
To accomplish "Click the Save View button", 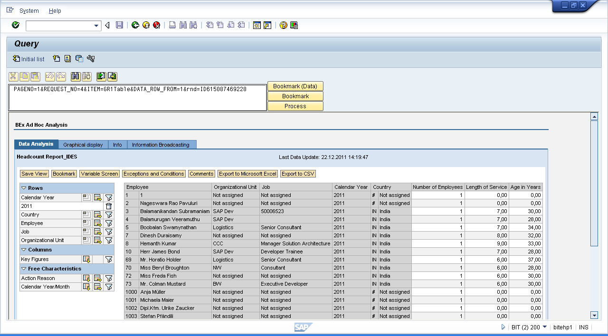I will [34, 174].
